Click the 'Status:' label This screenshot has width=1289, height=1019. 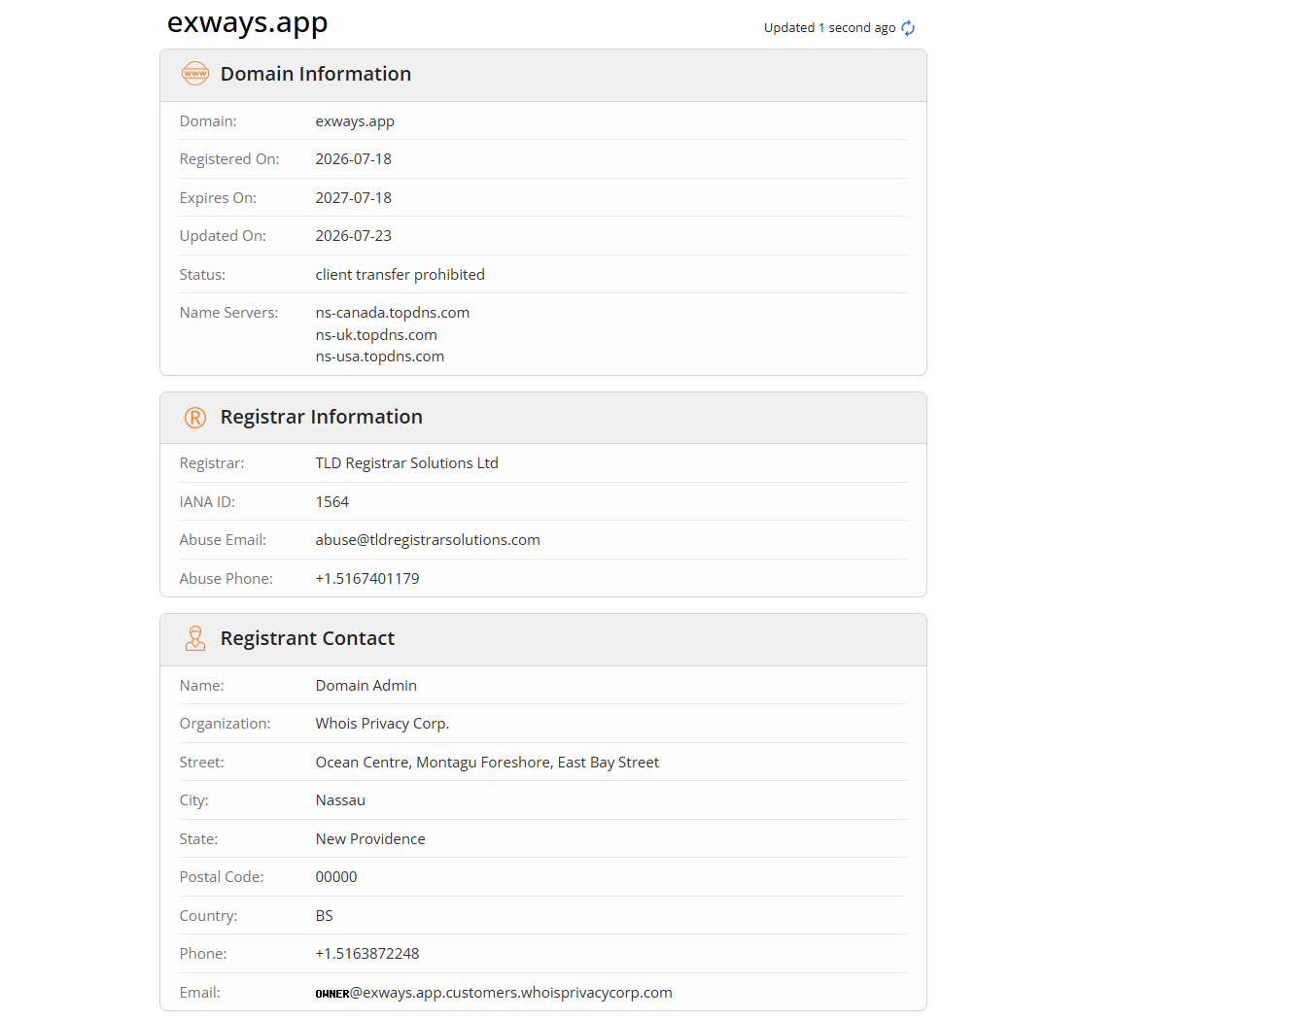click(x=202, y=275)
